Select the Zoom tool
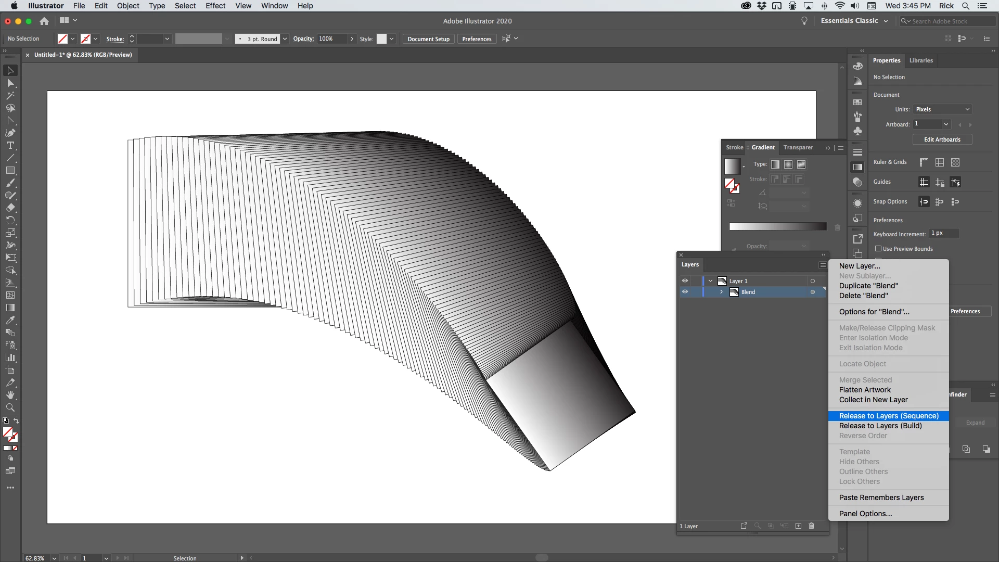 (x=10, y=408)
